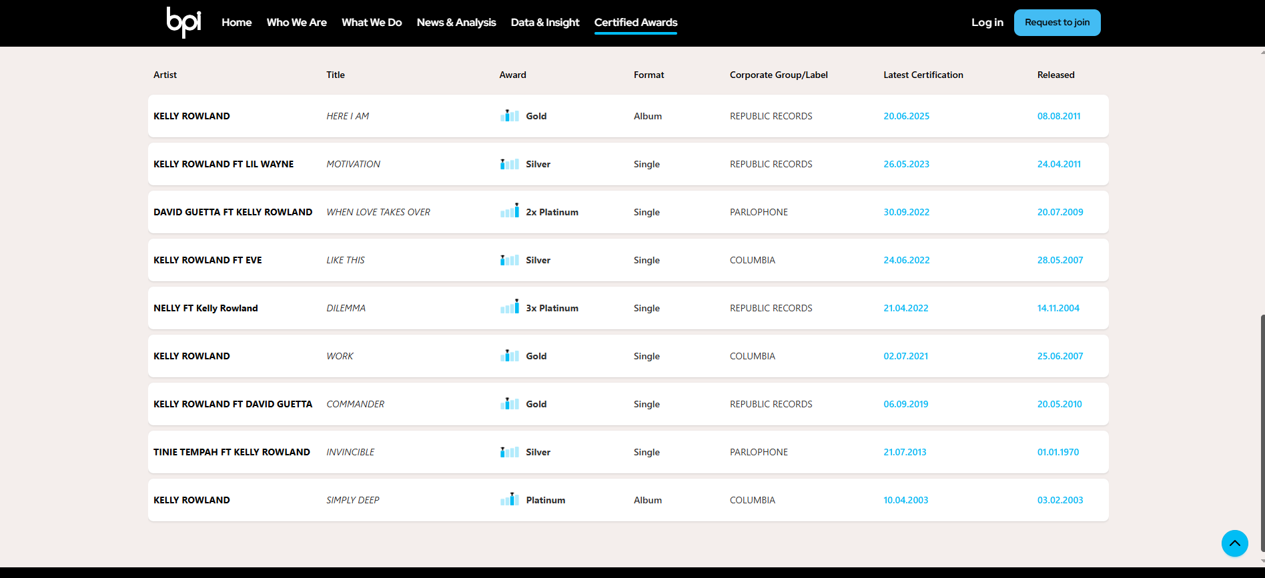Click the Silver award icon for Invincible

point(510,452)
